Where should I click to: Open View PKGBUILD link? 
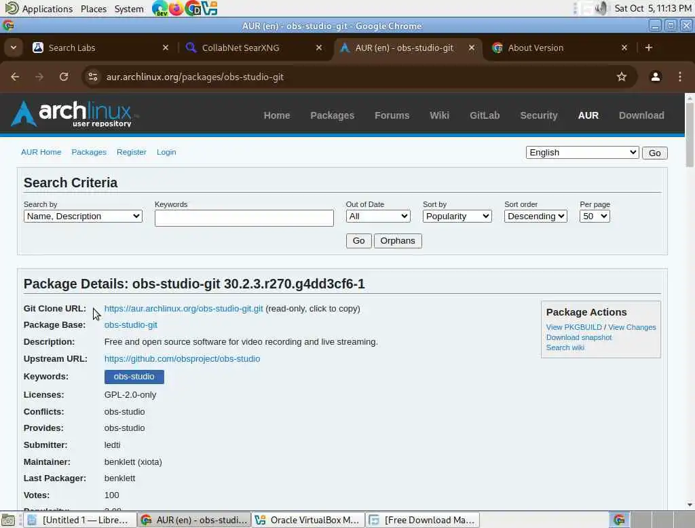coord(574,327)
